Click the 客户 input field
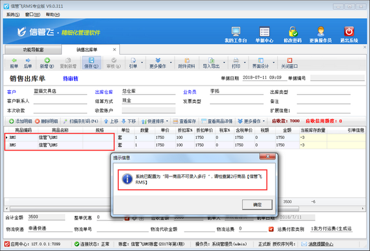Screen dimensions: 370x251 tap(60, 91)
